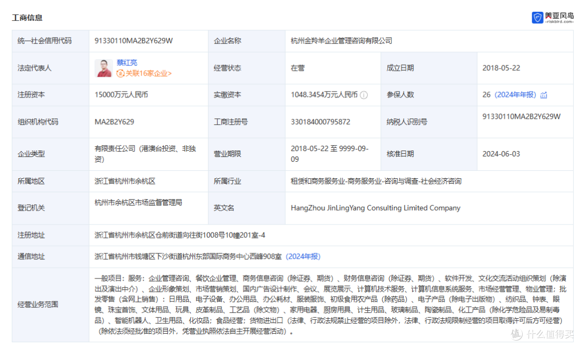Click organization code MA2B2Y629

(x=114, y=122)
